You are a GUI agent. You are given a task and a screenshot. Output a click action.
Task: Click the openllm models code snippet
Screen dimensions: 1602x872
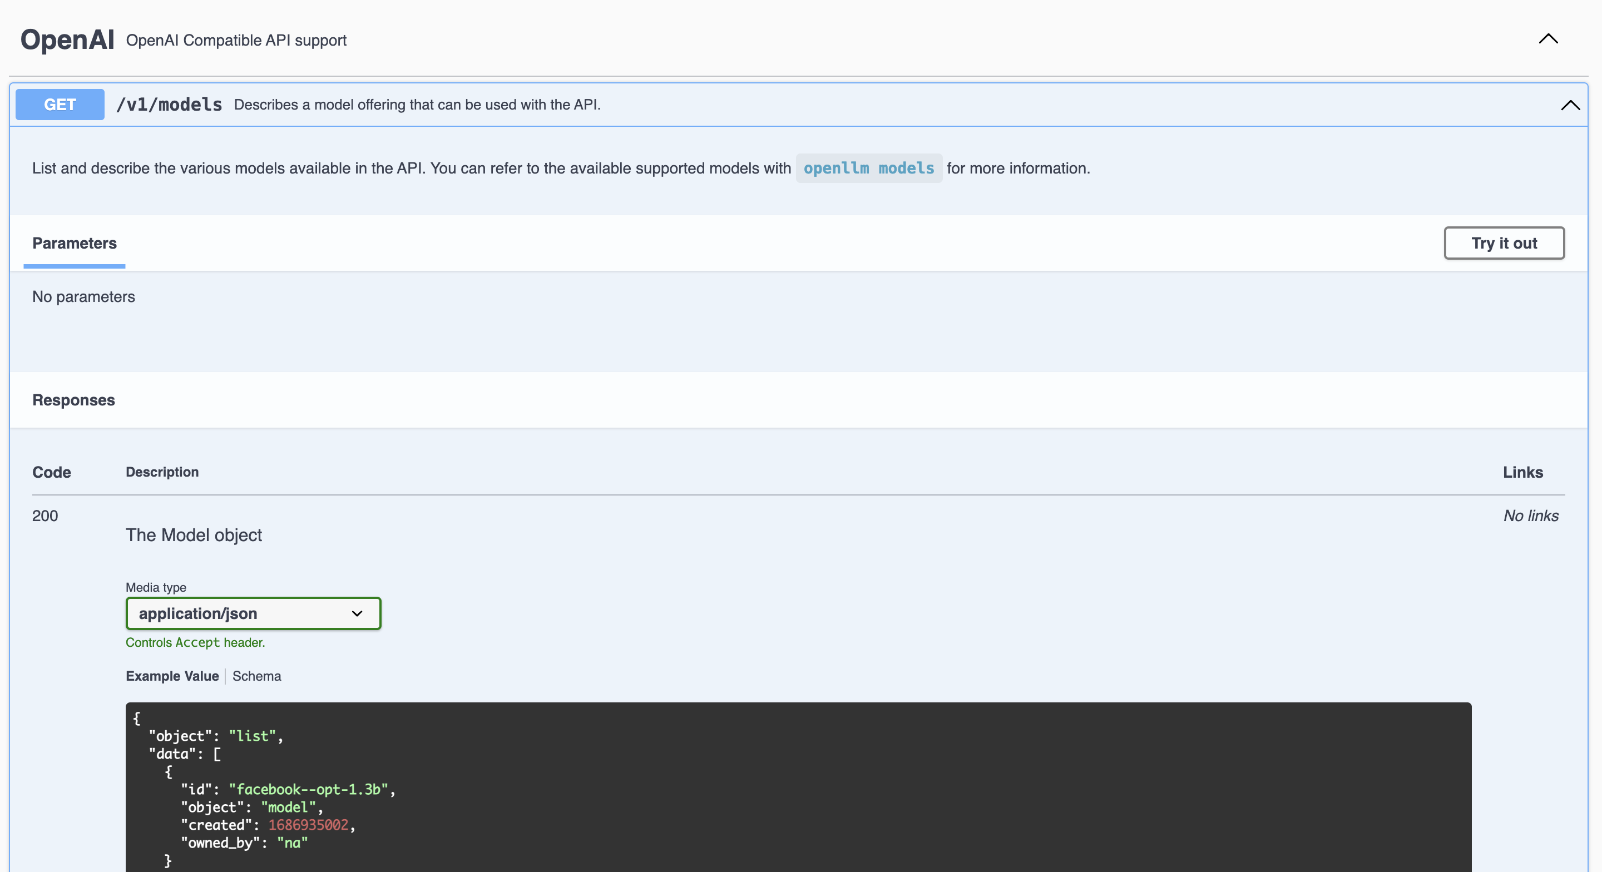point(868,168)
